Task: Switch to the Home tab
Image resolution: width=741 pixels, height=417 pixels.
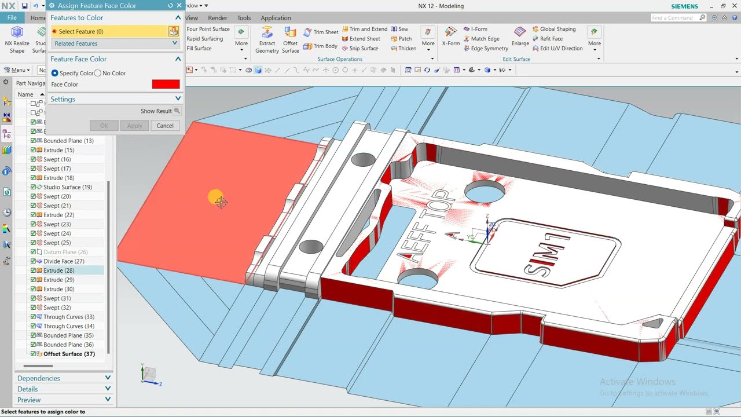Action: (37, 18)
